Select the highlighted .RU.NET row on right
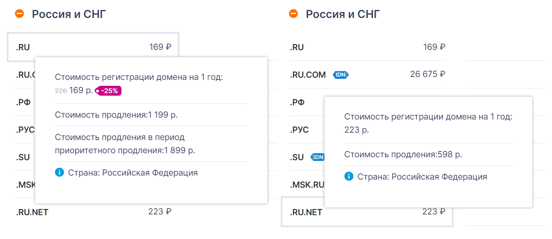This screenshot has width=552, height=239. pyautogui.click(x=367, y=212)
